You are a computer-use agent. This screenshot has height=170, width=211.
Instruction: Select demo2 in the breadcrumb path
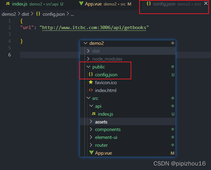pyautogui.click(x=9, y=14)
